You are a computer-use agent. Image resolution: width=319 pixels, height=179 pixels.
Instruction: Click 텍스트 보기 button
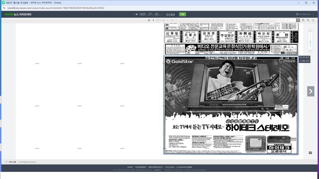coord(304,57)
